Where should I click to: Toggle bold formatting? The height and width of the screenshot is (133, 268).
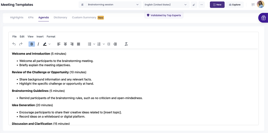pyautogui.click(x=32, y=44)
